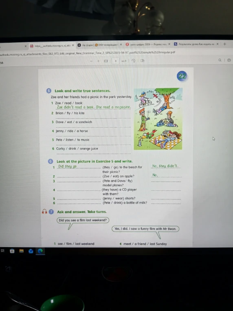Click 'Look and write true sentences.' heading
This screenshot has width=233, height=311.
(x=83, y=91)
